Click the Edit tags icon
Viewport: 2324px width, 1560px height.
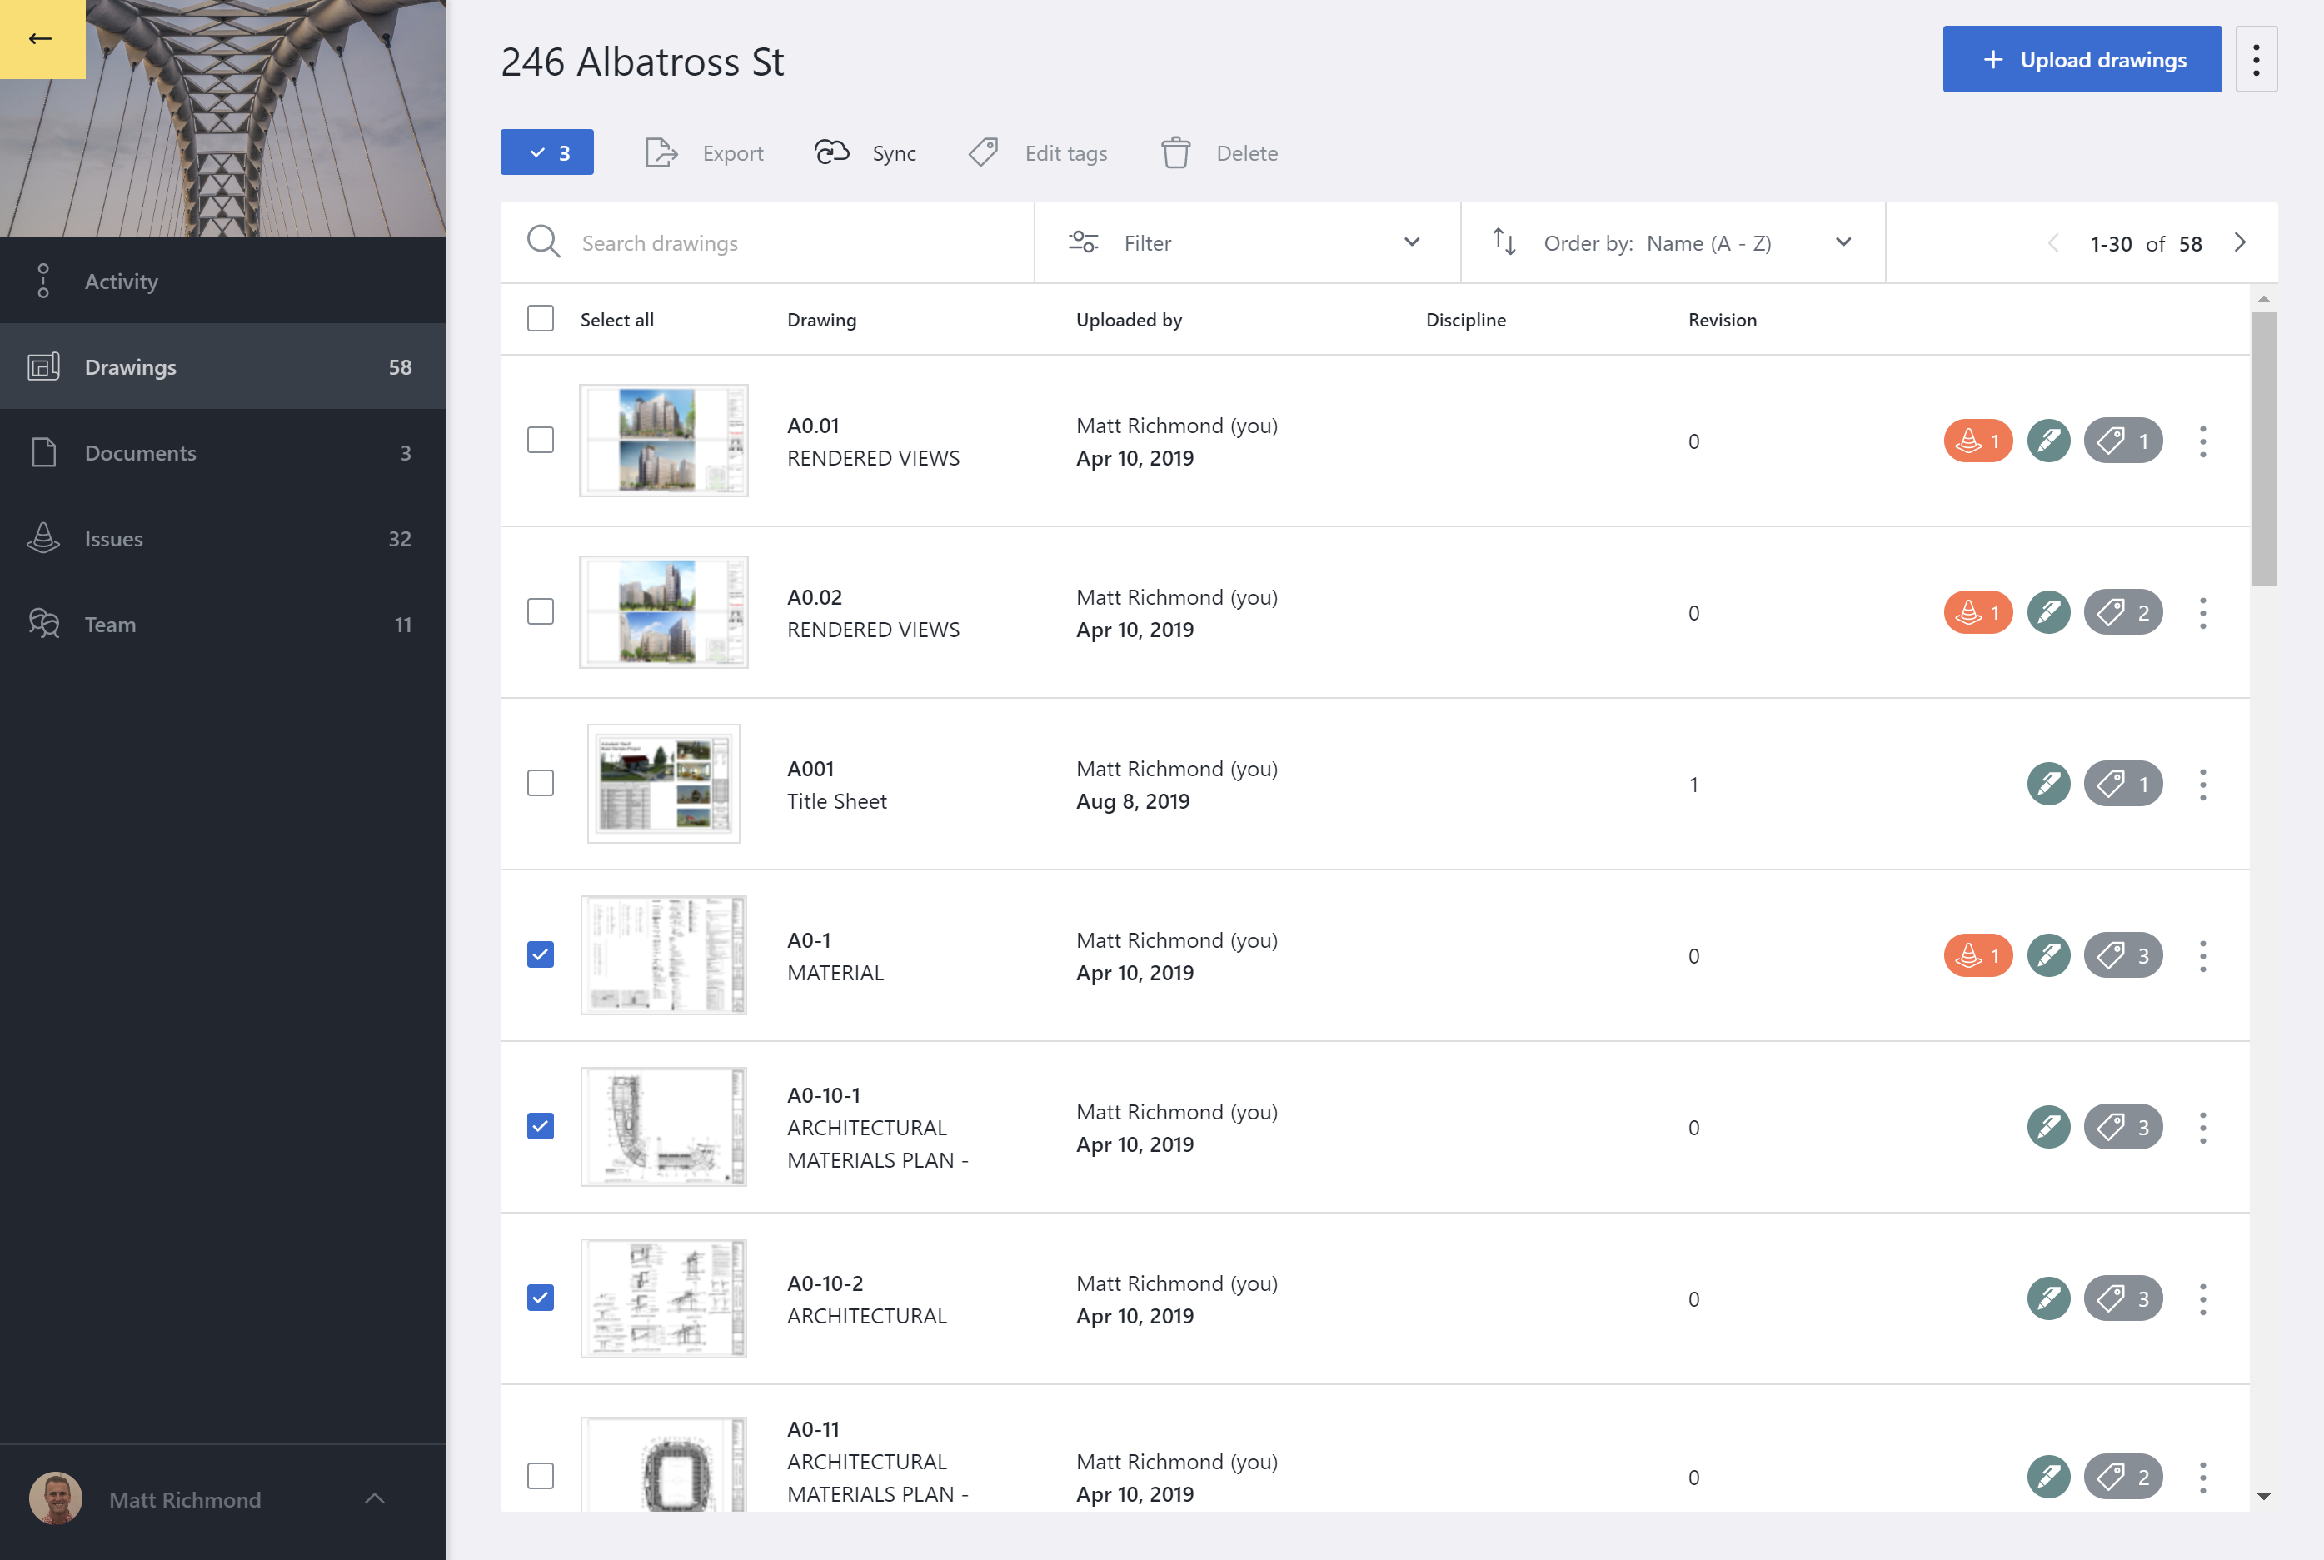click(x=983, y=153)
